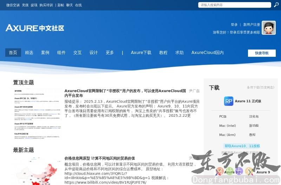The width and height of the screenshot is (281, 185).
Task: Select the 案例 nav tab
Action: point(45,53)
